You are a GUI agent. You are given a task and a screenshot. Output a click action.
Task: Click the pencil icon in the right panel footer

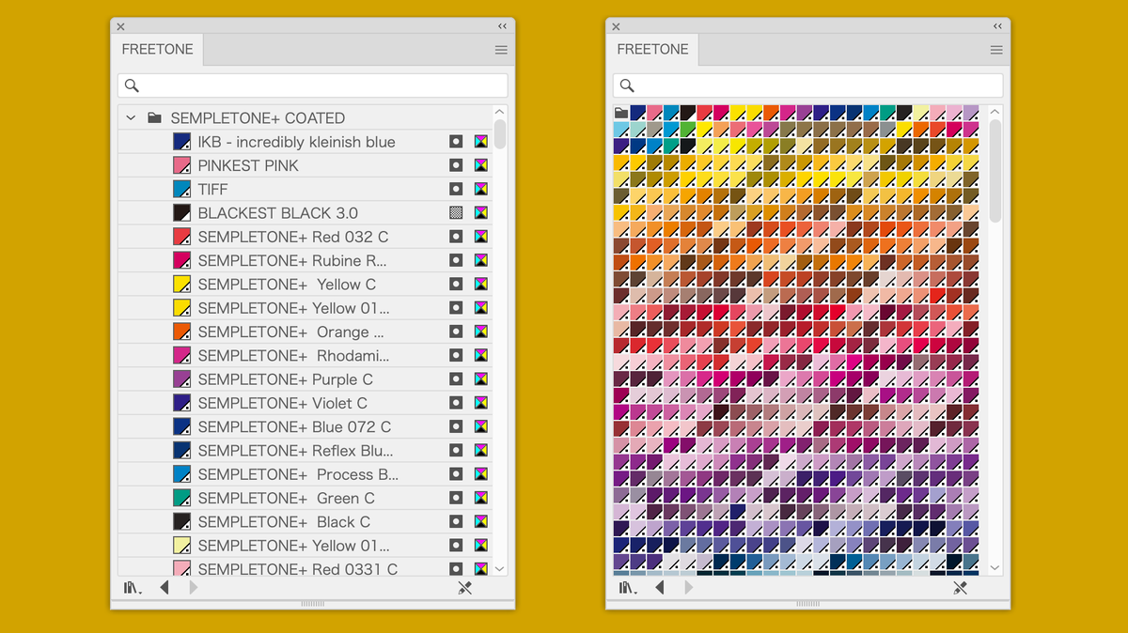pyautogui.click(x=960, y=588)
